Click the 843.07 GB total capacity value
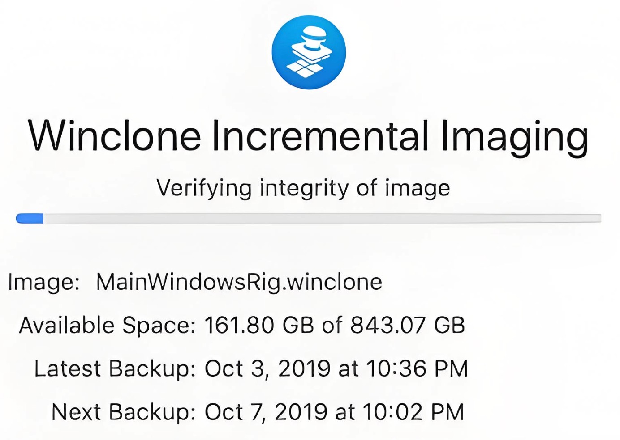 coord(408,325)
